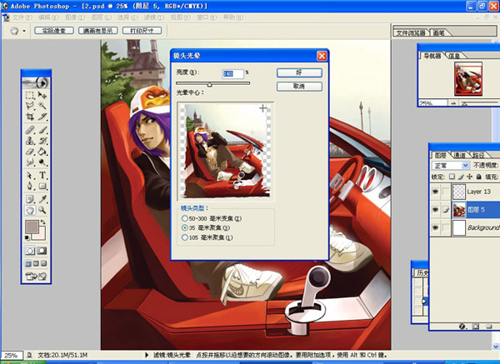This screenshot has height=364, width=500.
Task: Select the Slice tool
Action: point(42,117)
